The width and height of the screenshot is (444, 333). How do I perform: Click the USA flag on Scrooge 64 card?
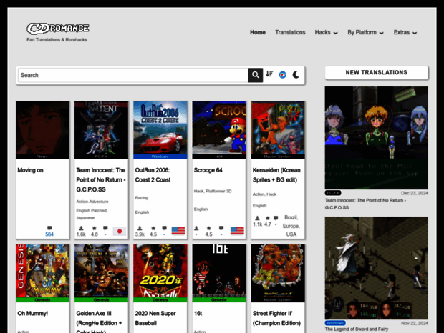237,231
